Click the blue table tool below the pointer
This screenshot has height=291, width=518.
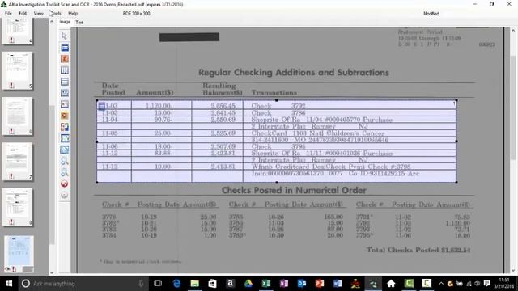click(65, 48)
